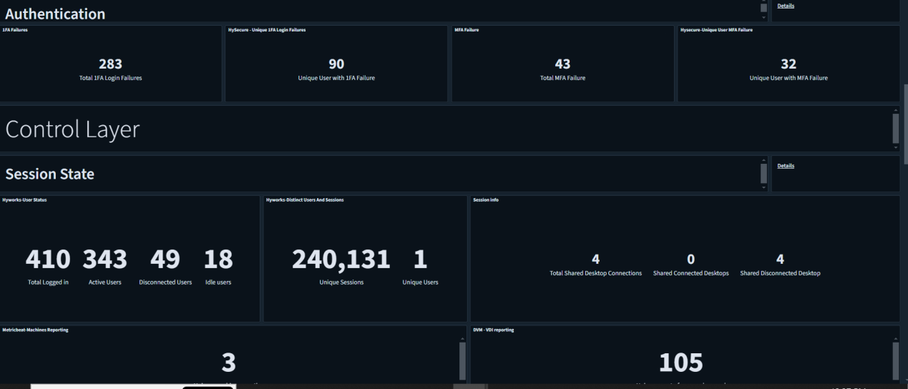Click the Metricbeat-Machines Reporting scrollbar thumb
The height and width of the screenshot is (389, 908).
pyautogui.click(x=462, y=361)
